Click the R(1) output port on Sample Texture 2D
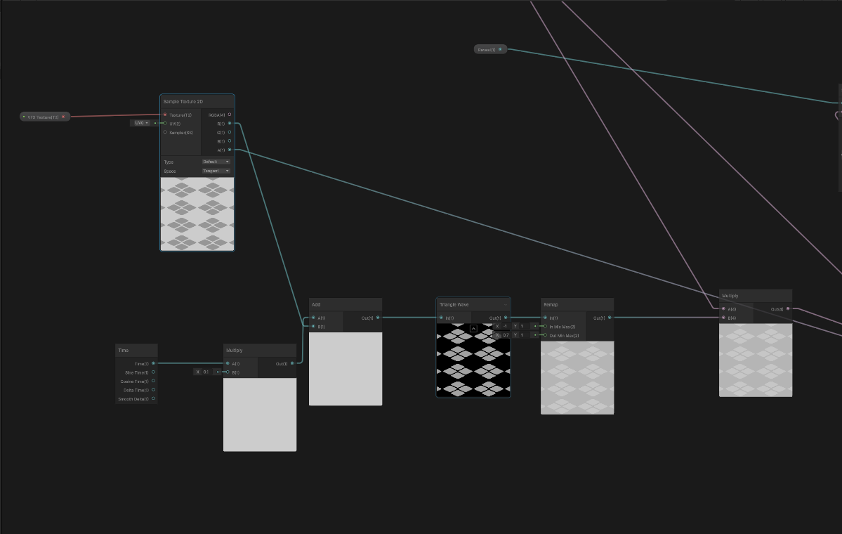842x534 pixels. pyautogui.click(x=230, y=124)
